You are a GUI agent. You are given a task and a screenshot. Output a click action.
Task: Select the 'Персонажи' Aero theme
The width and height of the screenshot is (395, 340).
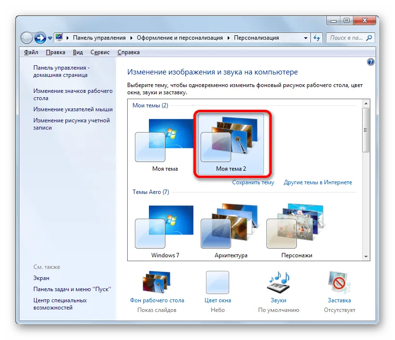click(x=297, y=230)
